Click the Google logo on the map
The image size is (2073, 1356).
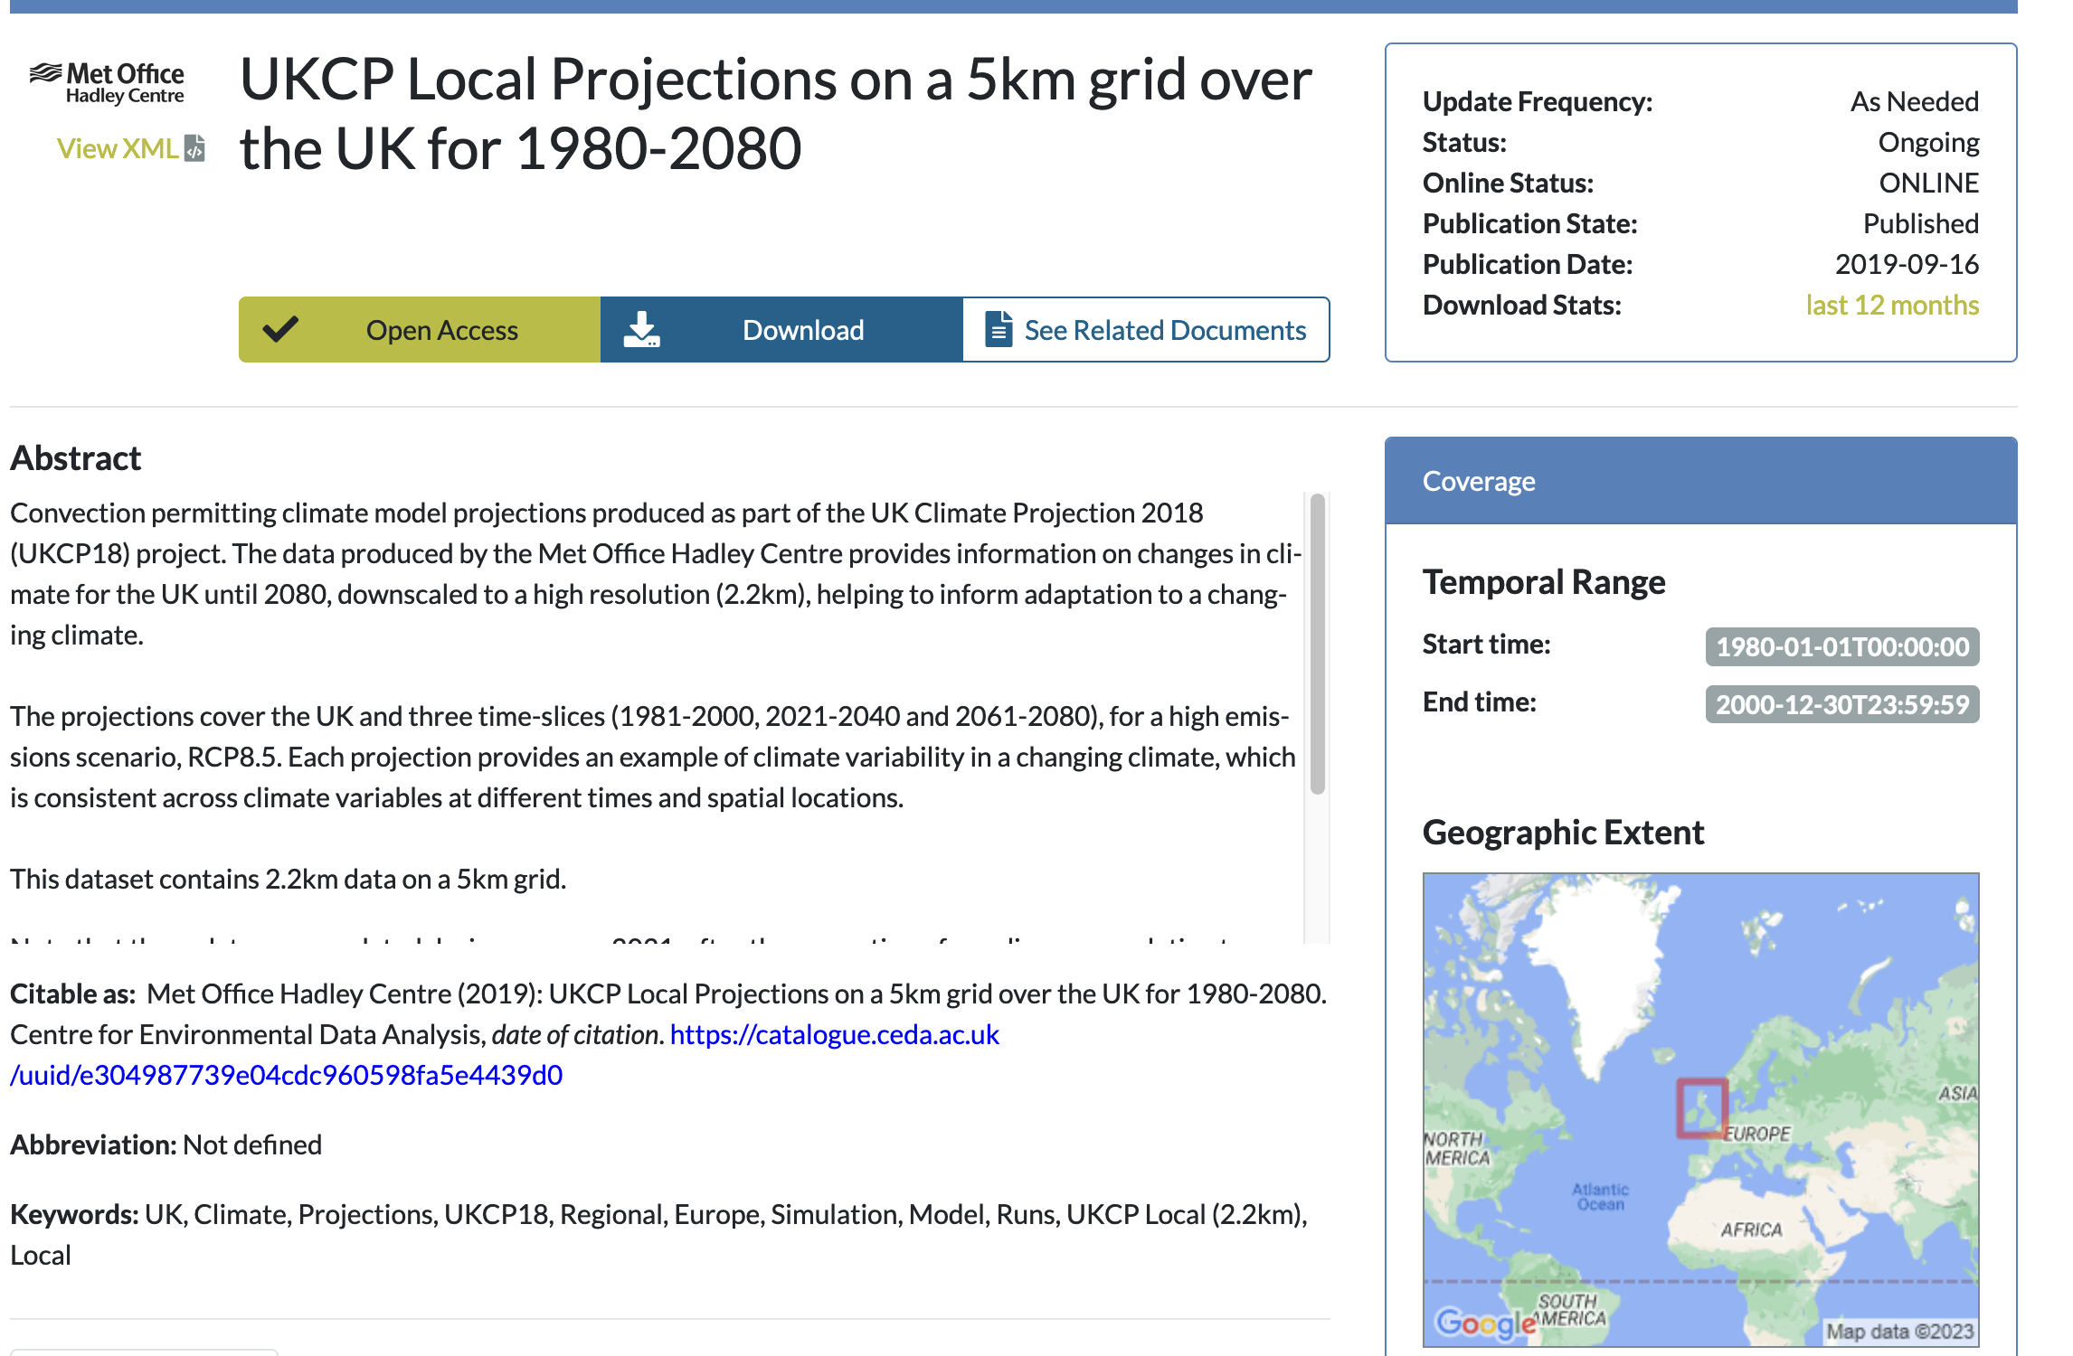1484,1323
